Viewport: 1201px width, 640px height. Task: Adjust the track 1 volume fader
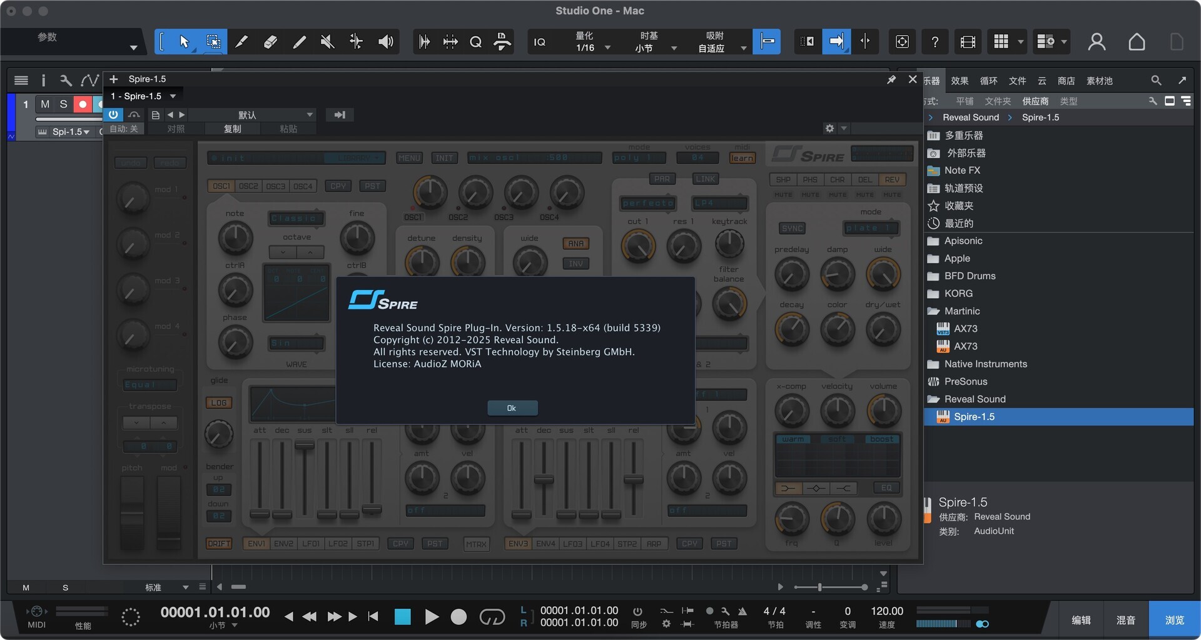pyautogui.click(x=69, y=119)
